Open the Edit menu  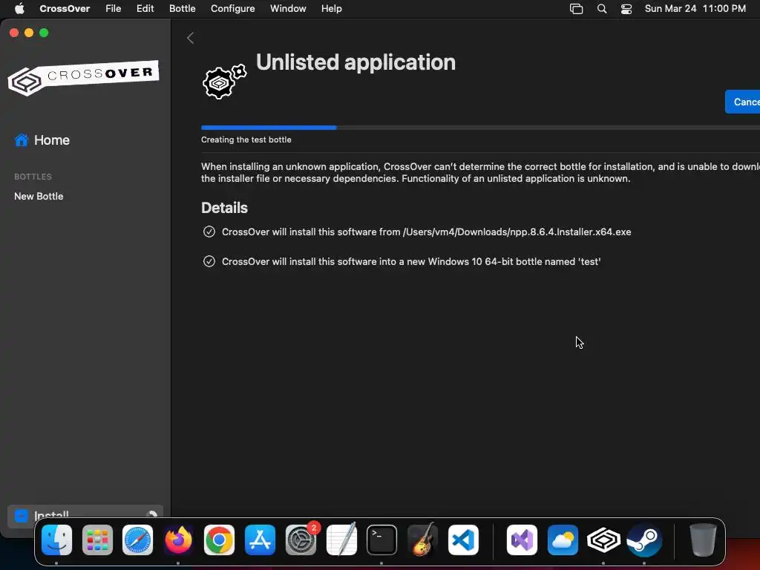click(145, 9)
